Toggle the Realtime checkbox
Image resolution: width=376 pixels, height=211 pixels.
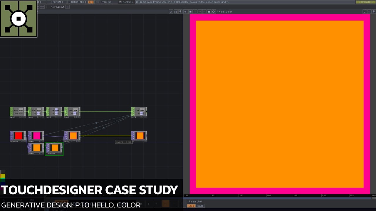tap(120, 2)
